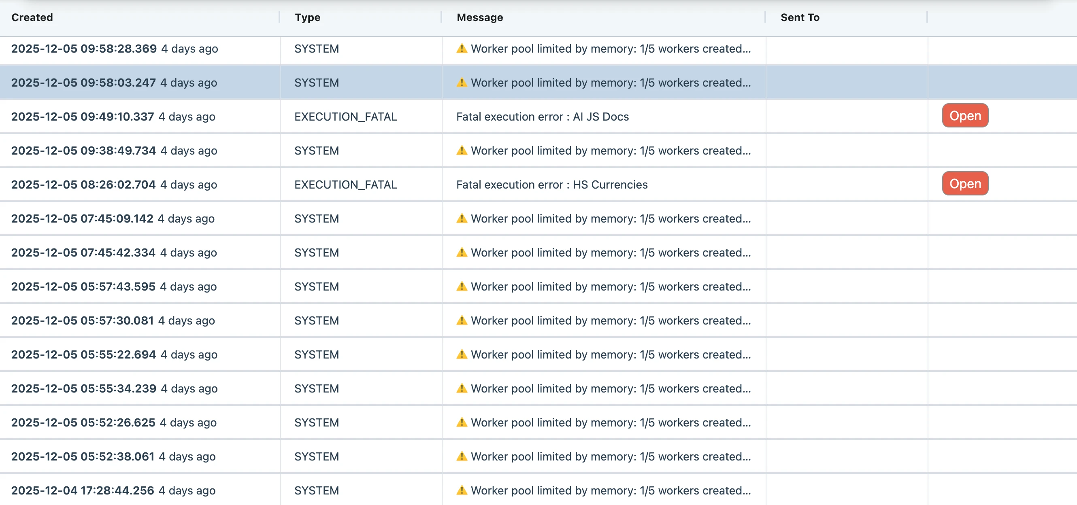Click warning icon in 05:52:26.625 row
This screenshot has width=1077, height=505.
462,422
